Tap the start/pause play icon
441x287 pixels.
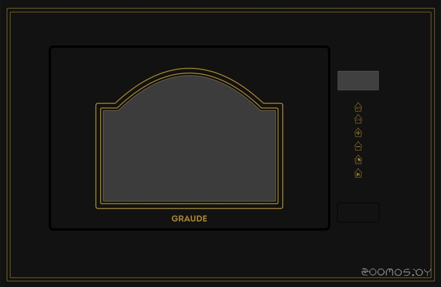358,173
